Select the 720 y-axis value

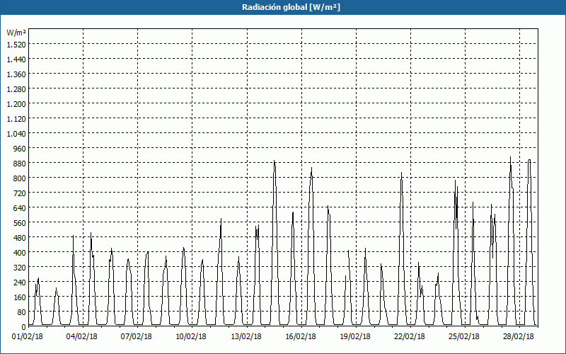20,193
